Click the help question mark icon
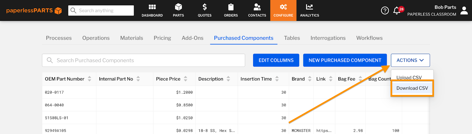Viewport: 472px width, 134px height. tap(385, 11)
